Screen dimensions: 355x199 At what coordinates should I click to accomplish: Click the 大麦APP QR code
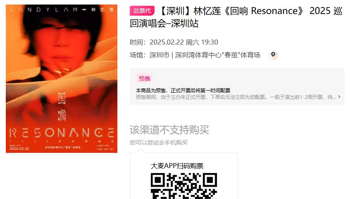(x=184, y=186)
